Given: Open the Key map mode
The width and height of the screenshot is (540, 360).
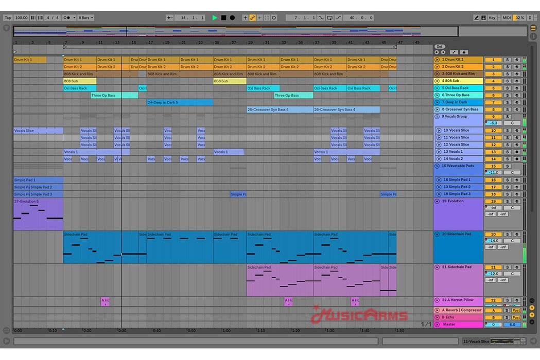Looking at the screenshot, I should (x=492, y=17).
